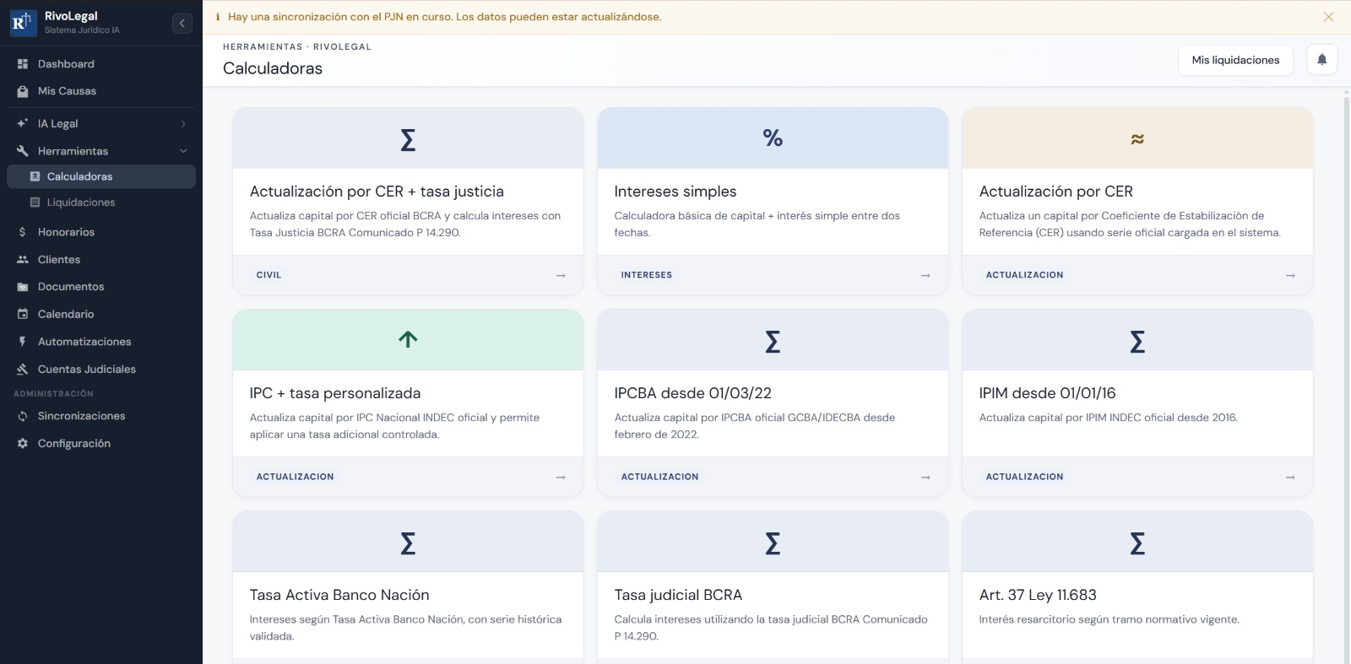This screenshot has height=664, width=1351.
Task: Click up-arrow icon on IPC + tasa personalizada card
Action: pos(408,339)
